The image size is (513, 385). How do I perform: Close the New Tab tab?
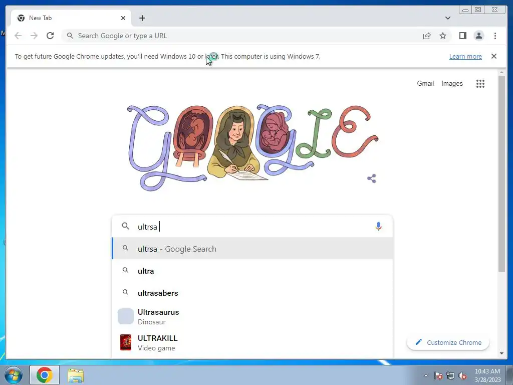tap(123, 18)
